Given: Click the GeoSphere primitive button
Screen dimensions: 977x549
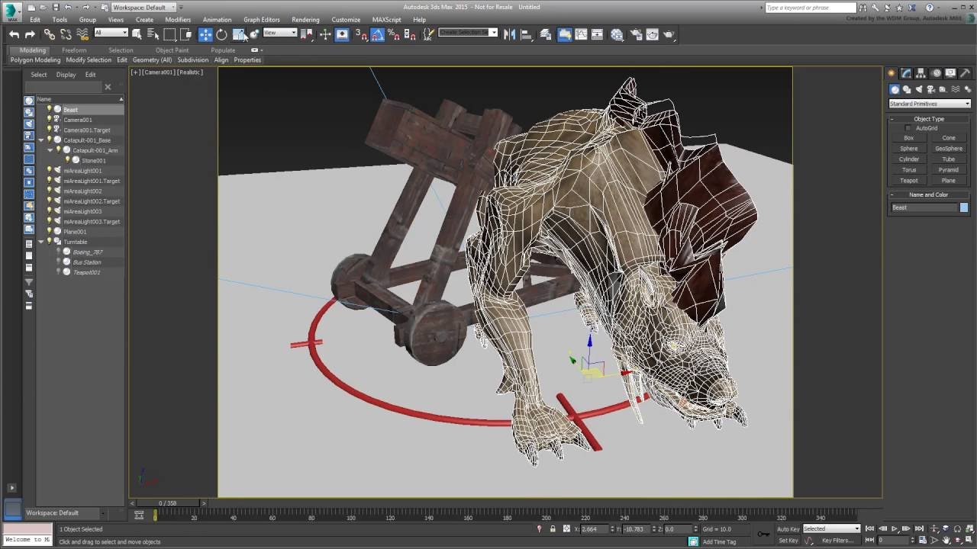Looking at the screenshot, I should [x=949, y=149].
